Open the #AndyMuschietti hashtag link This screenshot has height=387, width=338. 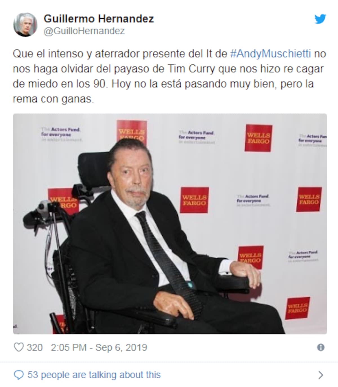270,53
